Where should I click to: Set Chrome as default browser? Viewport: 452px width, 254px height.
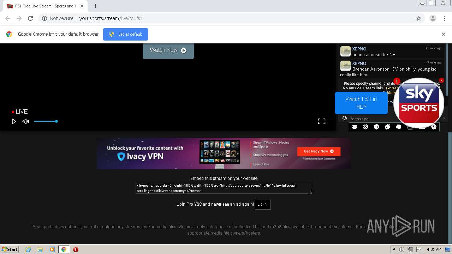[x=125, y=34]
